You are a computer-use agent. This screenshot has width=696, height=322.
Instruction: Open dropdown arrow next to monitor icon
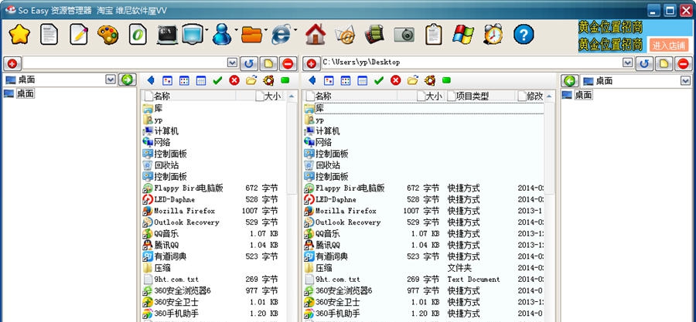coord(206,30)
